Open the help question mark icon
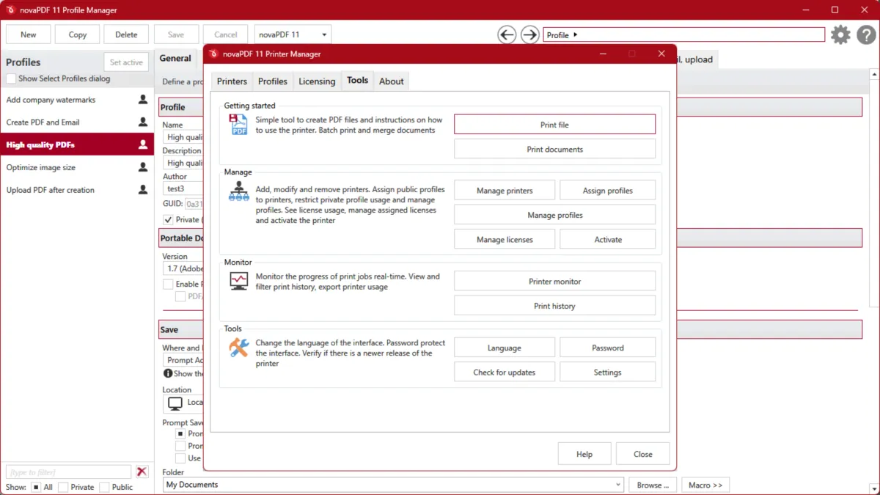This screenshot has width=880, height=495. pyautogui.click(x=865, y=34)
